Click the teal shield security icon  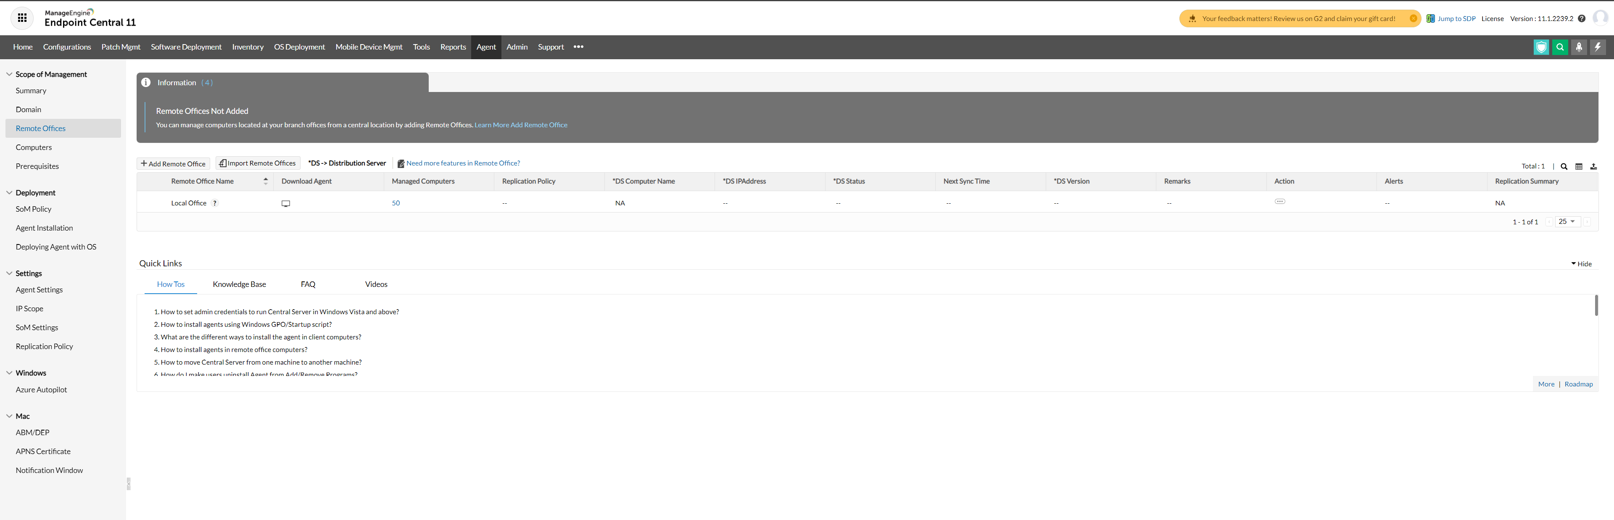[x=1541, y=47]
